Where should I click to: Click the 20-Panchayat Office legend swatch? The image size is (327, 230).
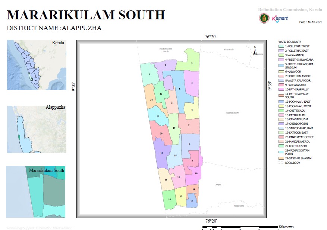pos(281,137)
